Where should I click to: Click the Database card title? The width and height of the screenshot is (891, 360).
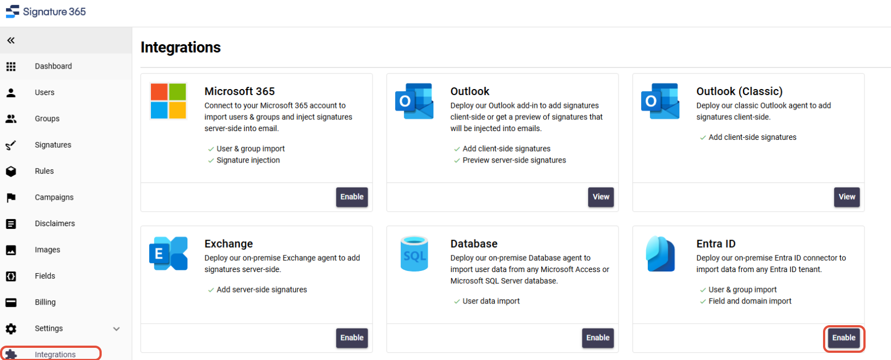point(474,244)
